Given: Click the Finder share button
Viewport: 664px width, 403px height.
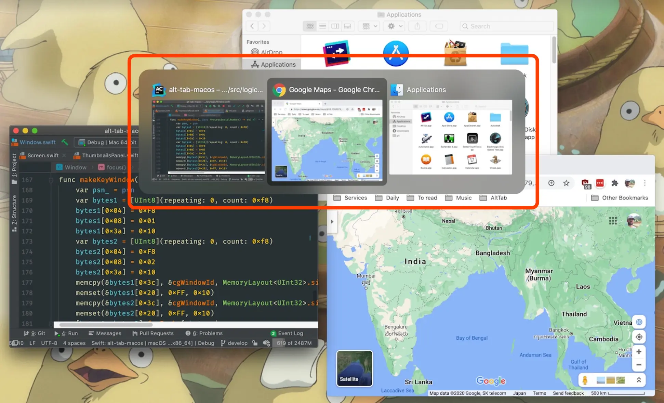Looking at the screenshot, I should point(417,26).
